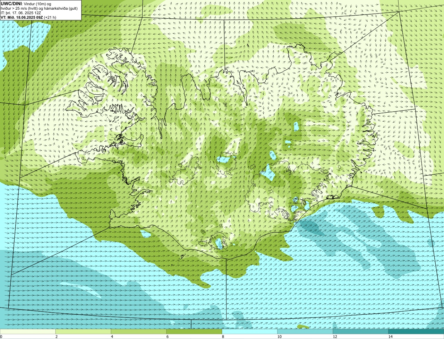Click the legend scale label '8'

click(223, 337)
